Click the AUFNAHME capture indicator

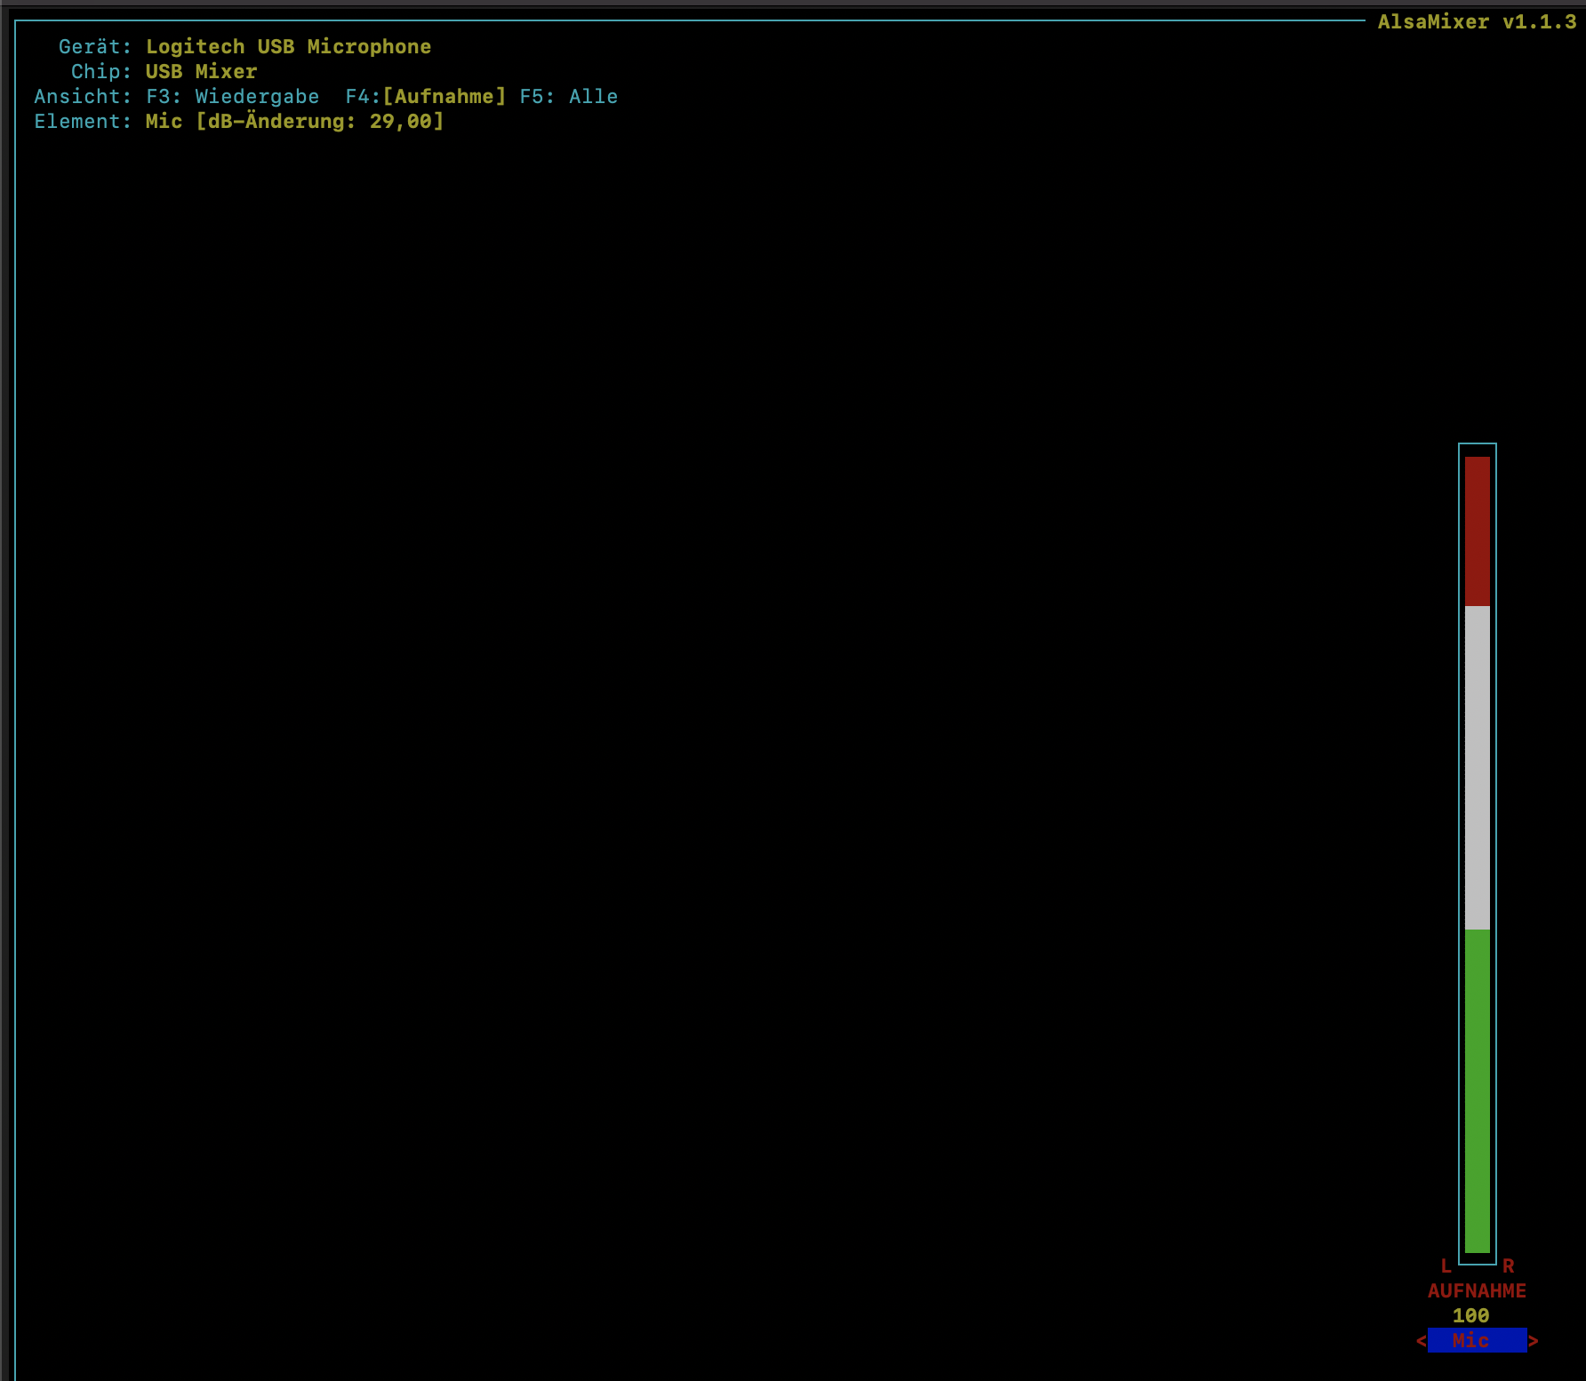point(1477,1290)
